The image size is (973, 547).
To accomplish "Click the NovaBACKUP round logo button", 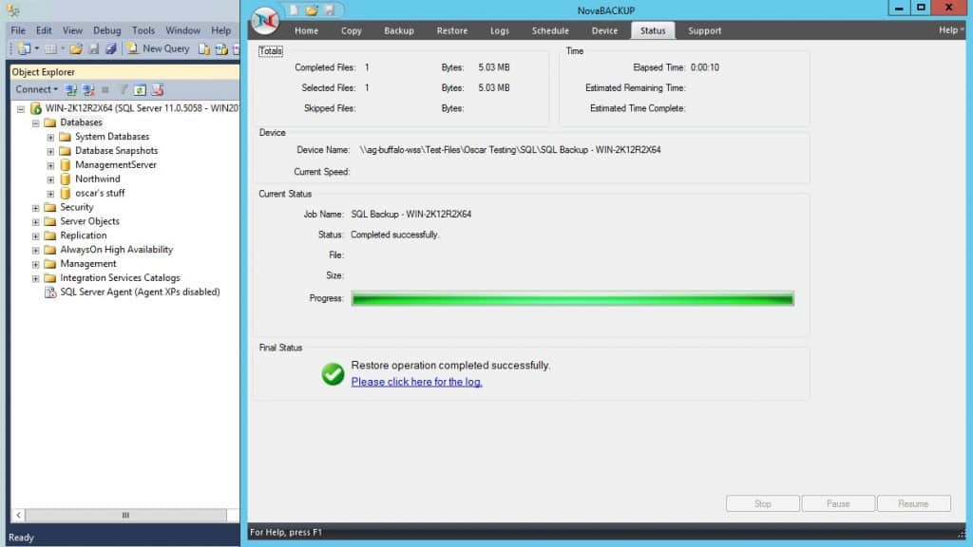I will (265, 22).
